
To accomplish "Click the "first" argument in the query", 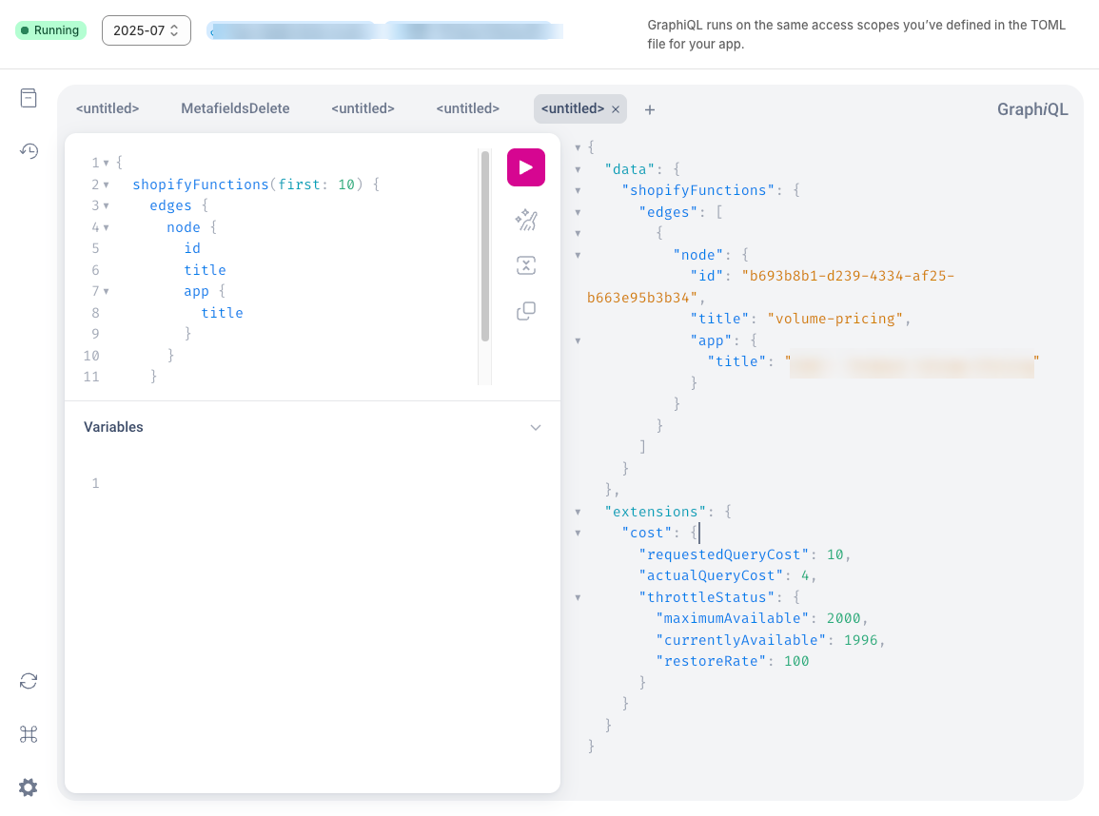I will pyautogui.click(x=300, y=185).
